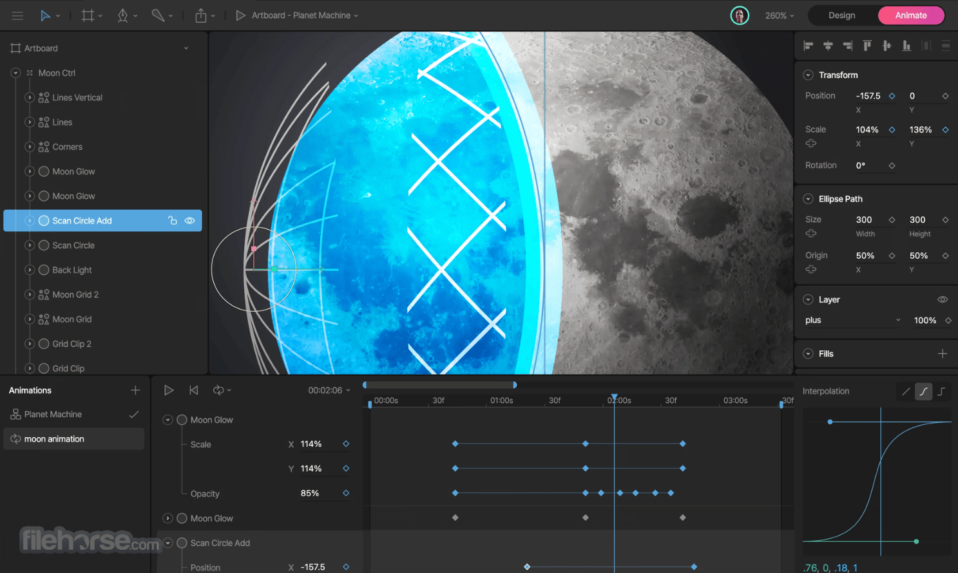Edit Position X value -157.5
This screenshot has width=958, height=573.
(868, 96)
